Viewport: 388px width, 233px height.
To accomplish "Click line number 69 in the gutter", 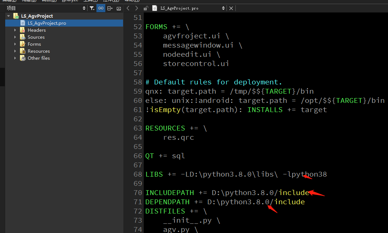I will coord(138,184).
